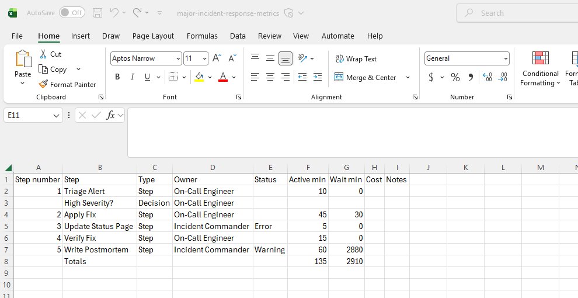
Task: Click Align Left icon
Action: 255,77
